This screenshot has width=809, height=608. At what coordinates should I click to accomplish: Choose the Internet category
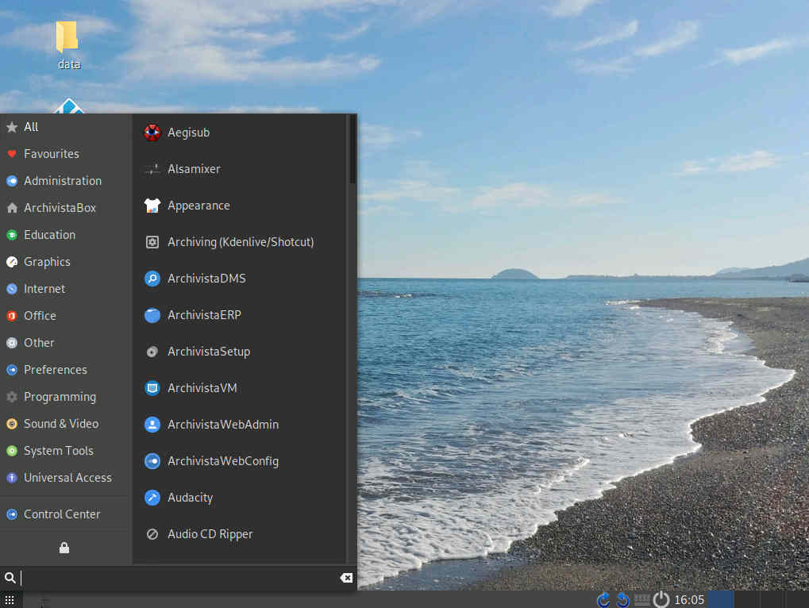click(x=44, y=289)
